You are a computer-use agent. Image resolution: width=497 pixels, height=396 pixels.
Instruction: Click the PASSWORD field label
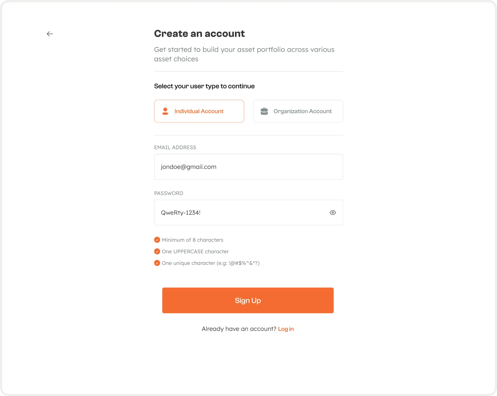click(x=168, y=193)
